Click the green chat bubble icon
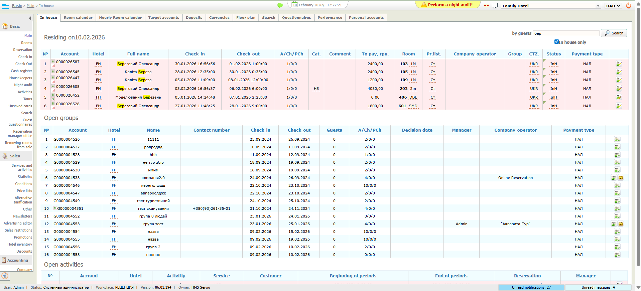 pos(280,5)
